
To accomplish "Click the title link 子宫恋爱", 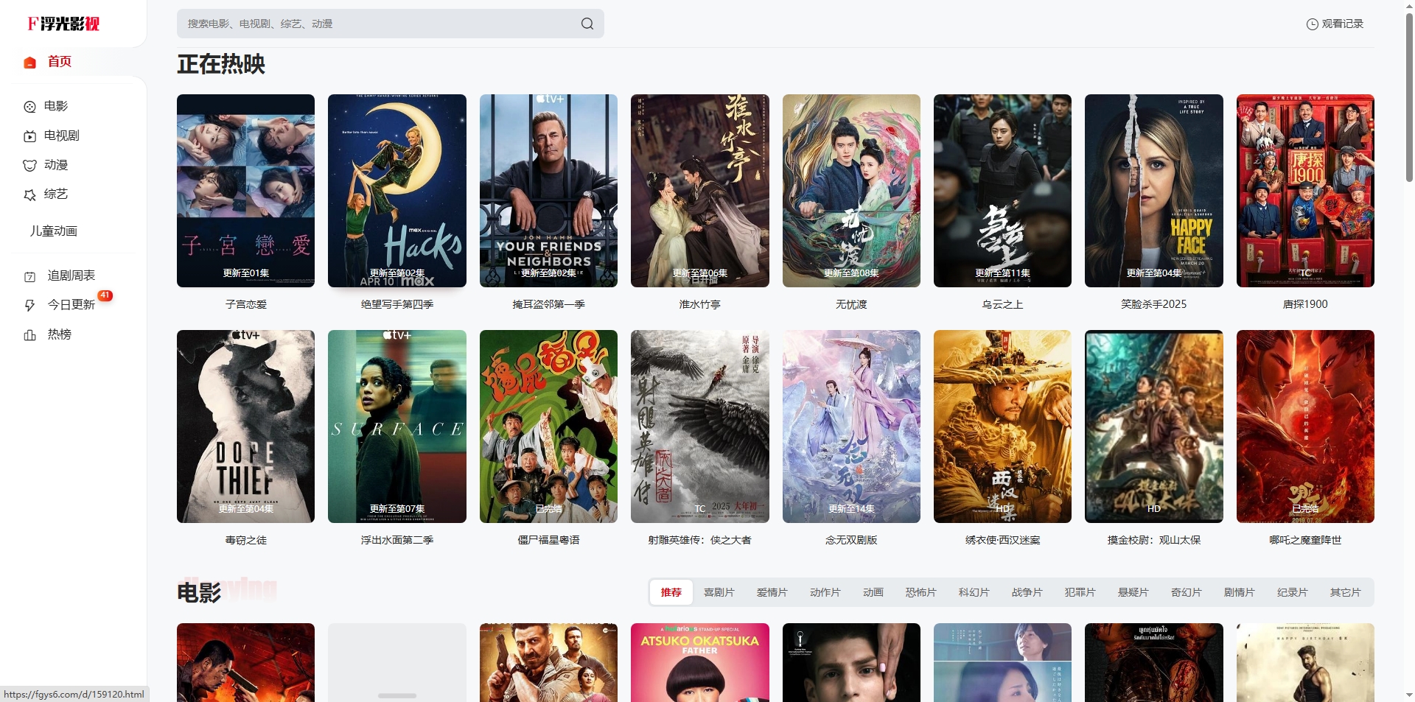I will click(x=246, y=304).
